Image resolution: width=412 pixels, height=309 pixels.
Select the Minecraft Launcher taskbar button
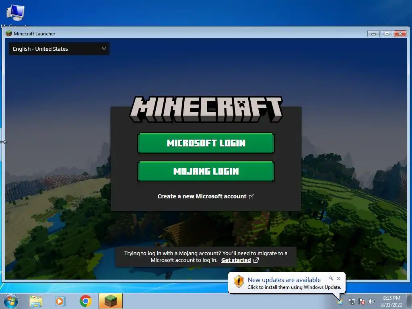111,301
